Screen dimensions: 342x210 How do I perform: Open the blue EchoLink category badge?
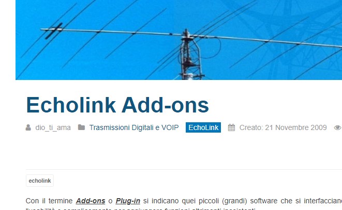tap(203, 127)
